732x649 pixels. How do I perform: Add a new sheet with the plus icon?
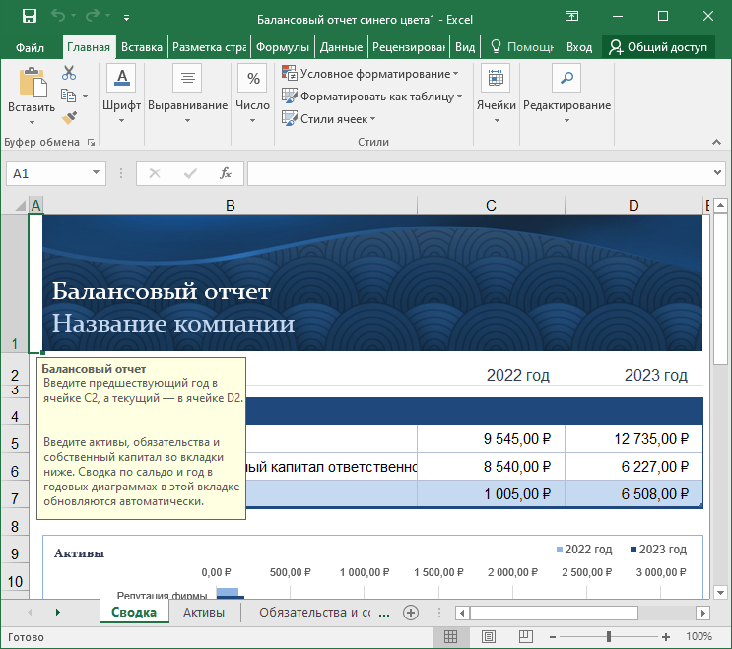pyautogui.click(x=411, y=613)
